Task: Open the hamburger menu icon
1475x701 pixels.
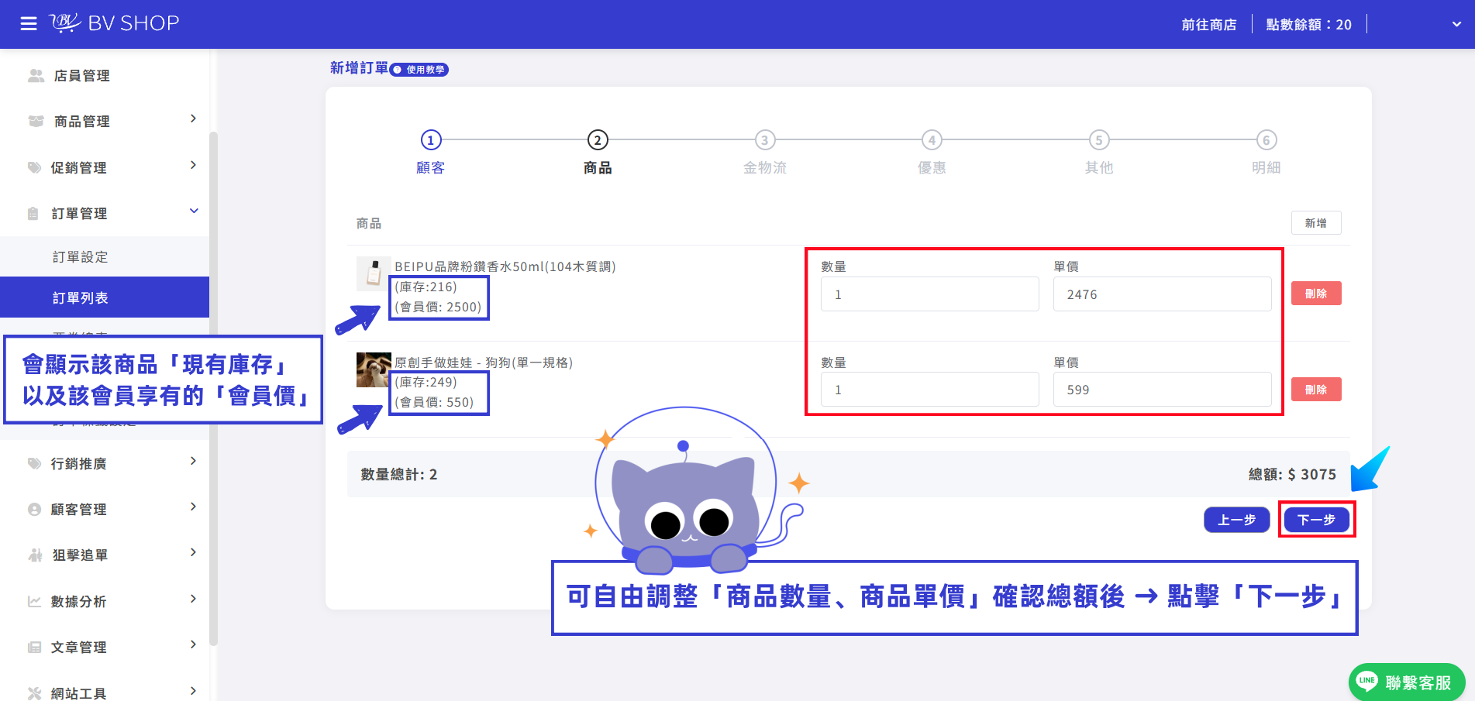Action: point(29,24)
